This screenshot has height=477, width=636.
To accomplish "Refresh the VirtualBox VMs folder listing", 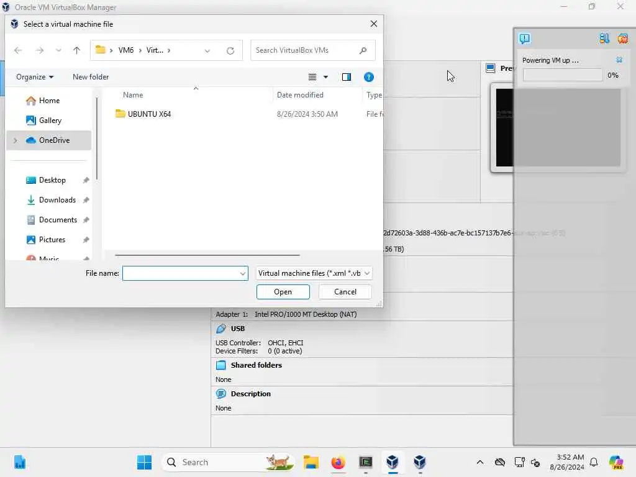I will pos(230,51).
